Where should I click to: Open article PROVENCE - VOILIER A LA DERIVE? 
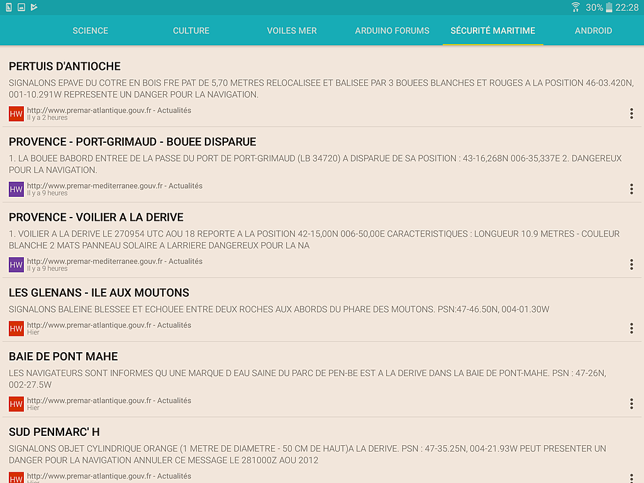pos(96,217)
